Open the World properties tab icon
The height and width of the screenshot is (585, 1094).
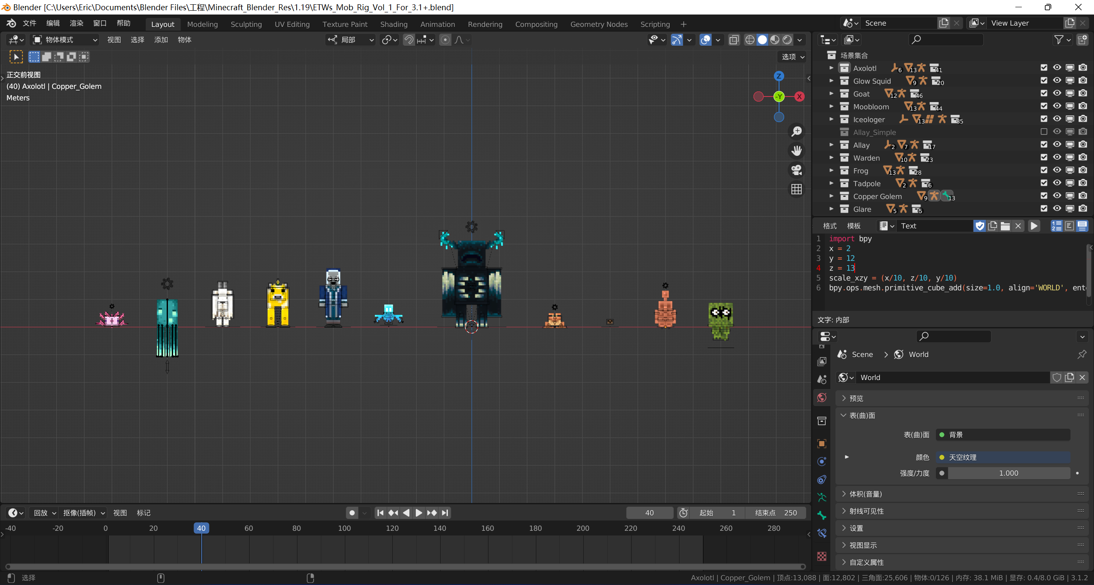pos(821,398)
